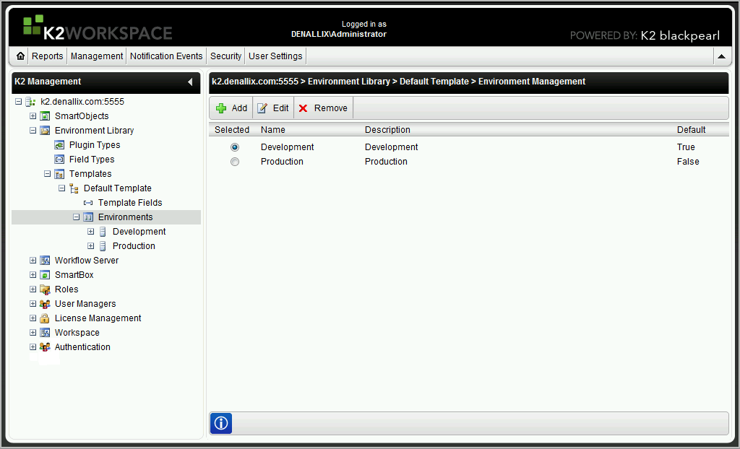
Task: Expand the SmartBox node
Action: pyautogui.click(x=33, y=275)
